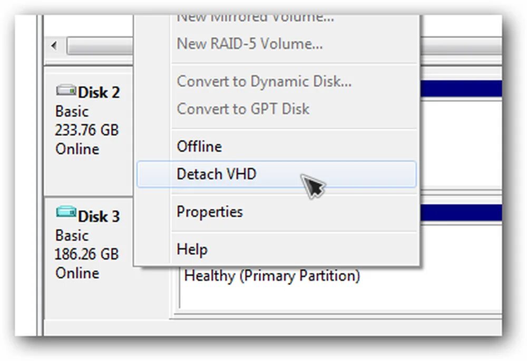
Task: Select Detach VHD menu entry
Action: (x=277, y=174)
